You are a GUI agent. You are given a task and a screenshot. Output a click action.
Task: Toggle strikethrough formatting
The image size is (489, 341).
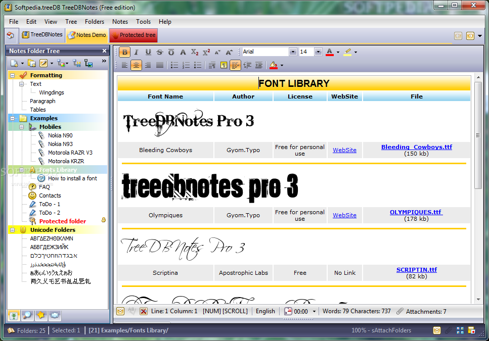point(160,52)
